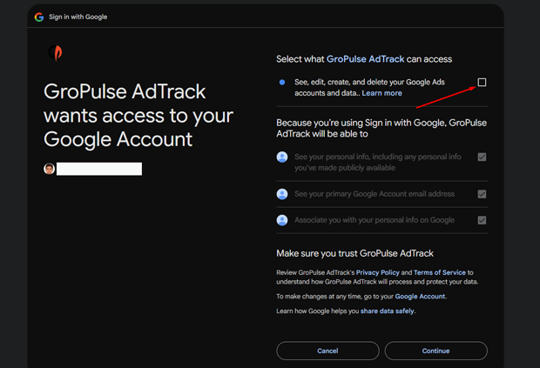
Task: Click the person icon beside Associate you permission
Action: click(x=282, y=220)
